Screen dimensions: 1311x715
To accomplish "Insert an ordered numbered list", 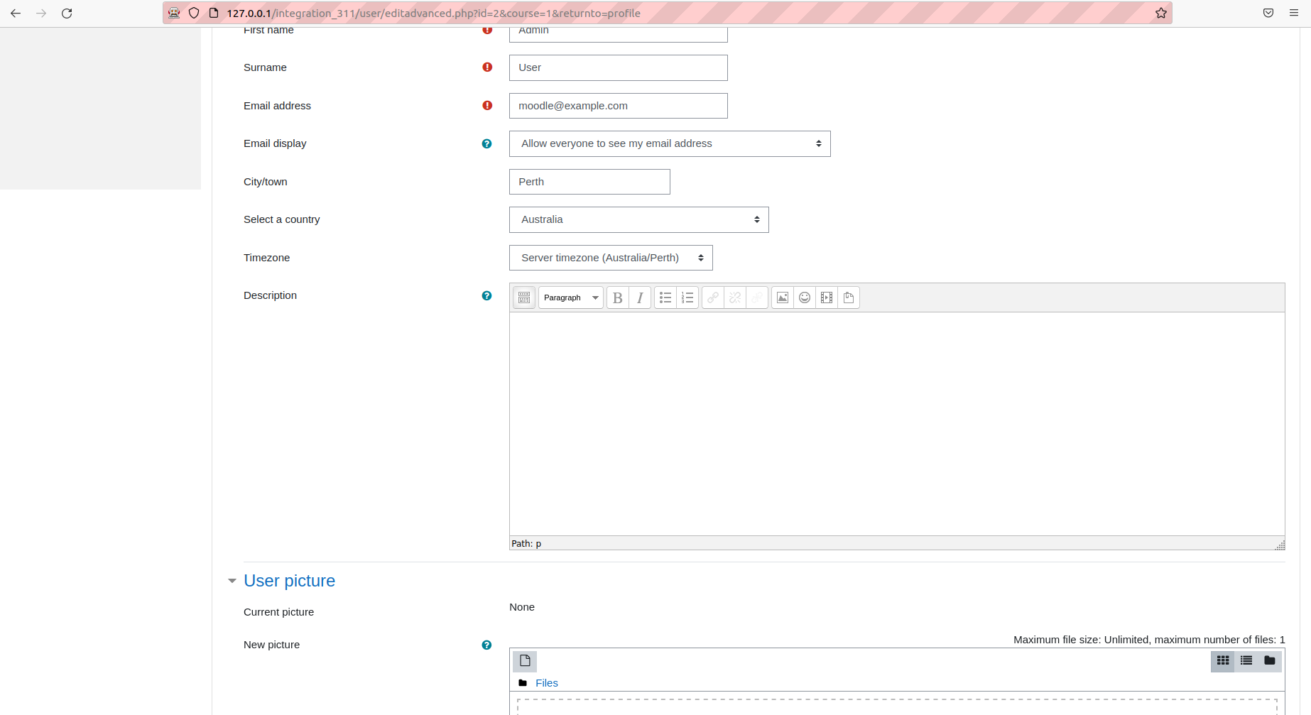I will tap(687, 298).
